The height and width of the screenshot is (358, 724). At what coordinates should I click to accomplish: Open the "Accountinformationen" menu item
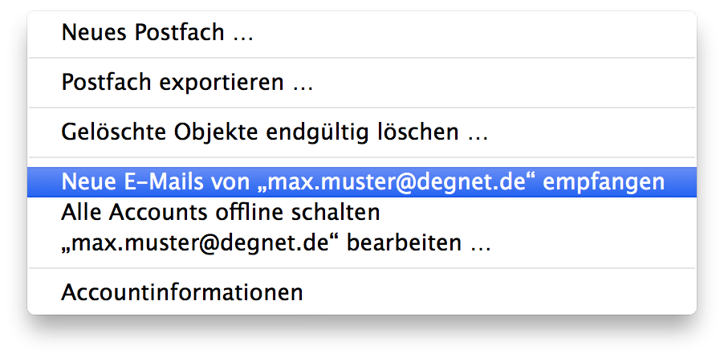[x=182, y=291]
